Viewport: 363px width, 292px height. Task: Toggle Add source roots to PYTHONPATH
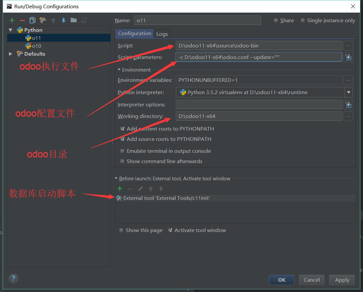point(122,139)
